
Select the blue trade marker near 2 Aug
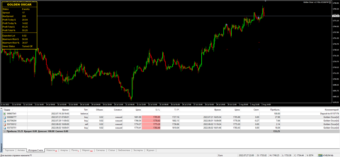pos(259,18)
